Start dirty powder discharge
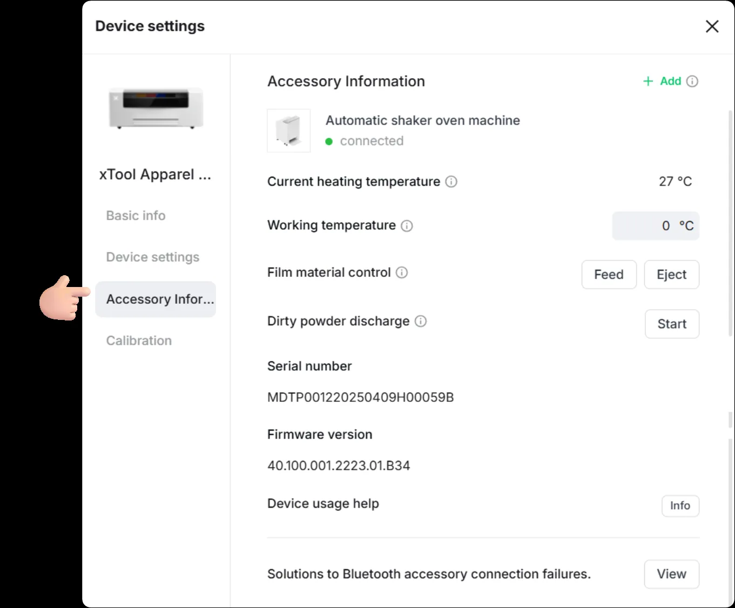Screen dimensions: 735x608 672,324
